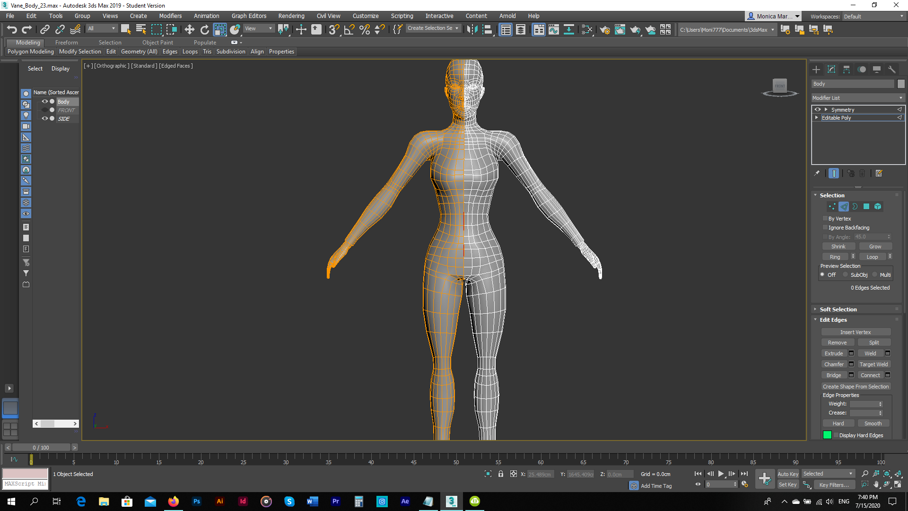This screenshot has height=511, width=908.
Task: Open the Hierarchy command panel tab
Action: [847, 70]
